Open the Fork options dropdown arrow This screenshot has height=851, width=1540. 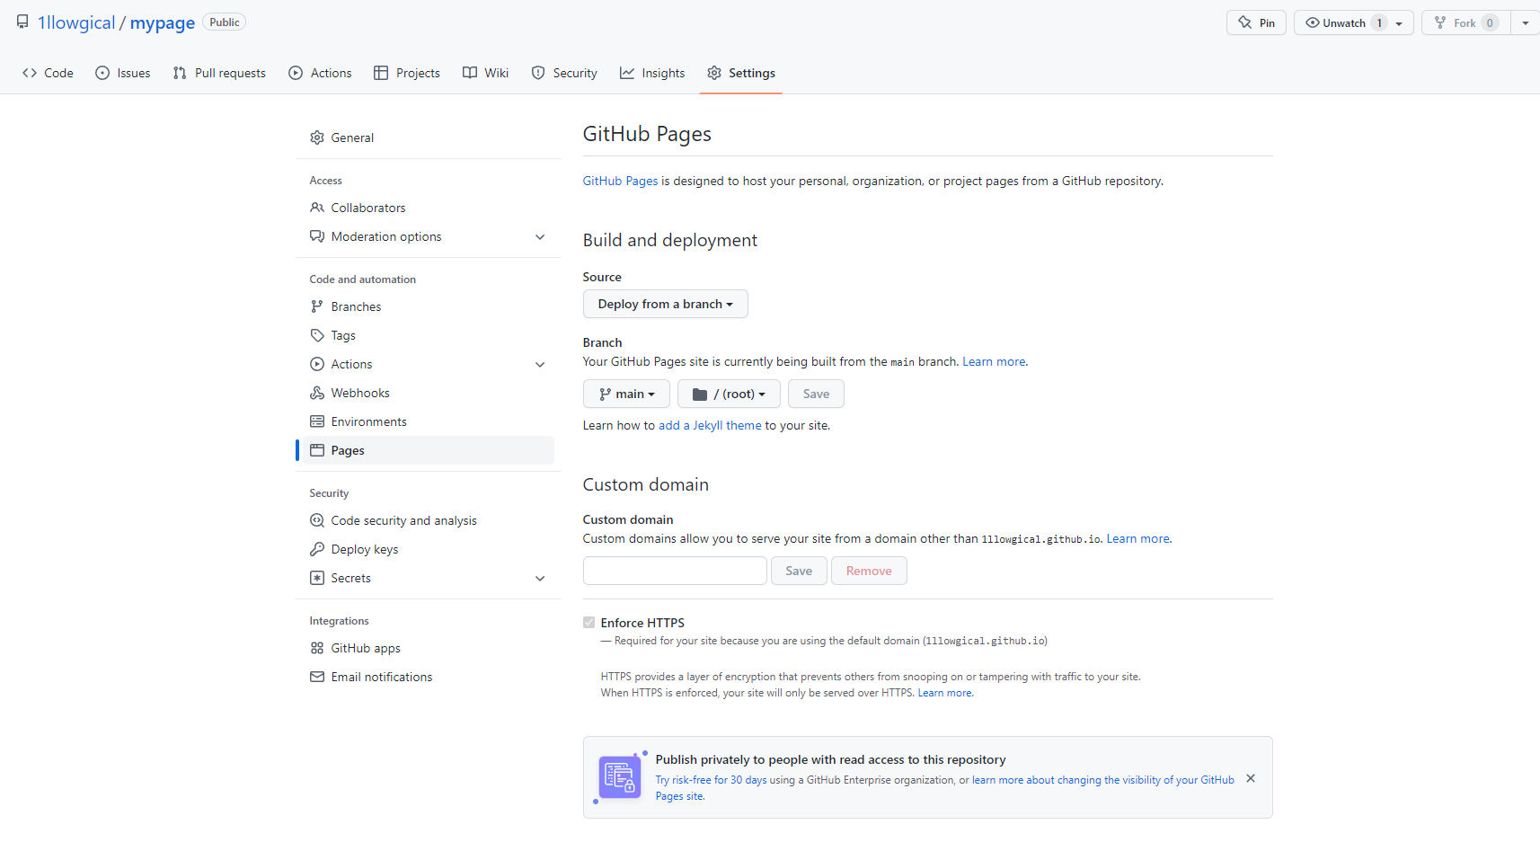(x=1526, y=22)
